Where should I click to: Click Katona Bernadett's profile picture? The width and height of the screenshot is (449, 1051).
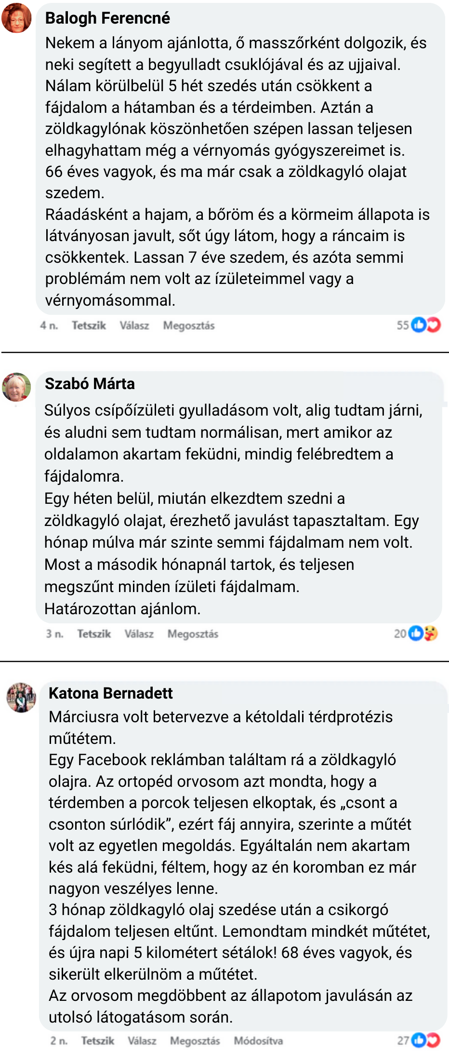coord(21,697)
